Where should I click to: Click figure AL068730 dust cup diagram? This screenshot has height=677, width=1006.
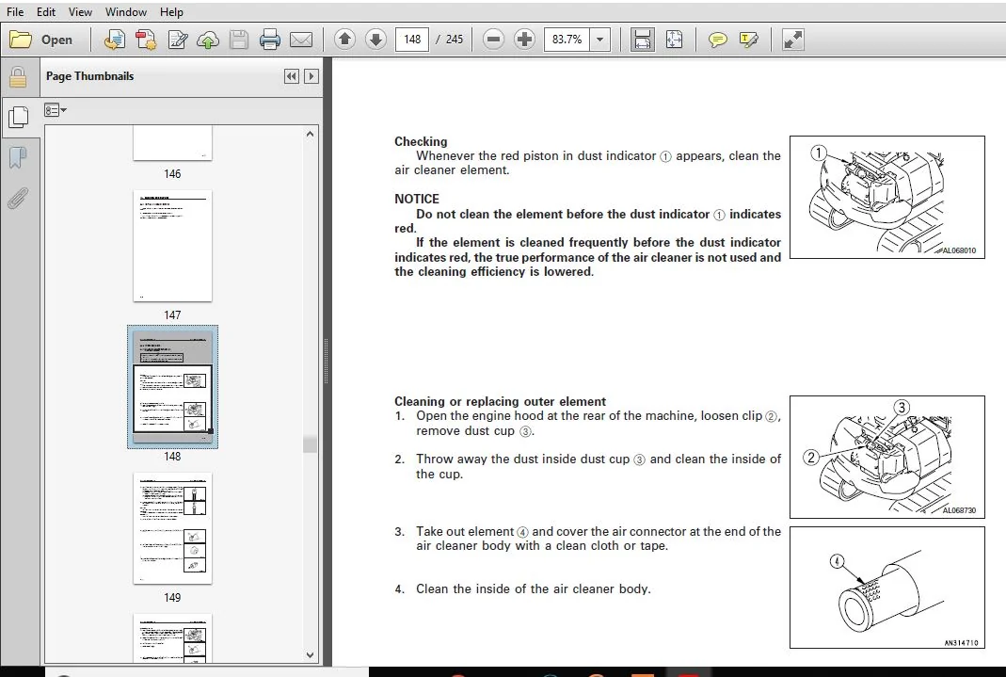pos(886,457)
